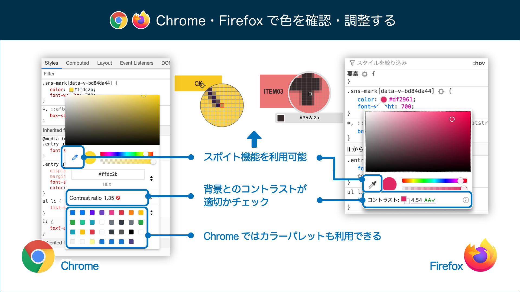Click the funnel icon in Firefox style filter
This screenshot has height=292, width=520.
click(x=352, y=63)
